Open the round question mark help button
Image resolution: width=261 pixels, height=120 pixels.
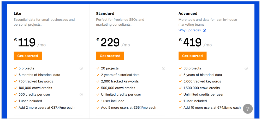(248, 109)
